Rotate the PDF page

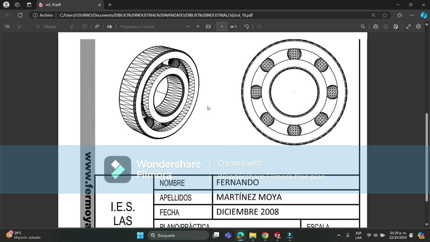(247, 27)
